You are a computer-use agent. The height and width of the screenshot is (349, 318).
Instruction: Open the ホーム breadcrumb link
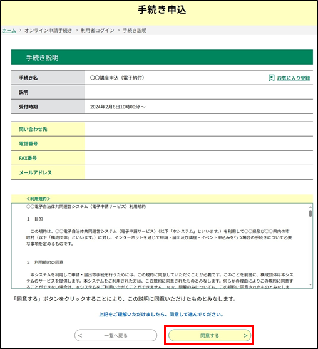point(9,31)
